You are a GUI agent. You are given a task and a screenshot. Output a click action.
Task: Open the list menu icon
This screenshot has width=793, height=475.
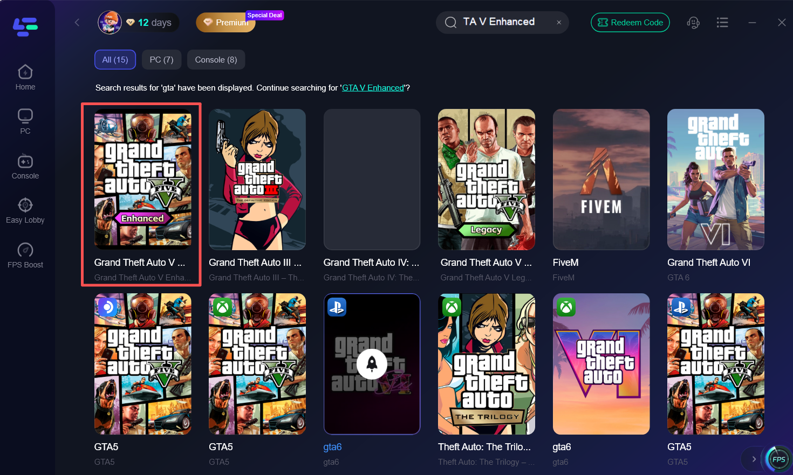tap(722, 23)
